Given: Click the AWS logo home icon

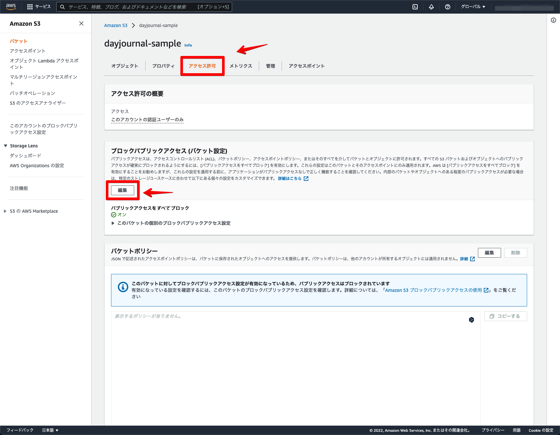Looking at the screenshot, I should (11, 7).
